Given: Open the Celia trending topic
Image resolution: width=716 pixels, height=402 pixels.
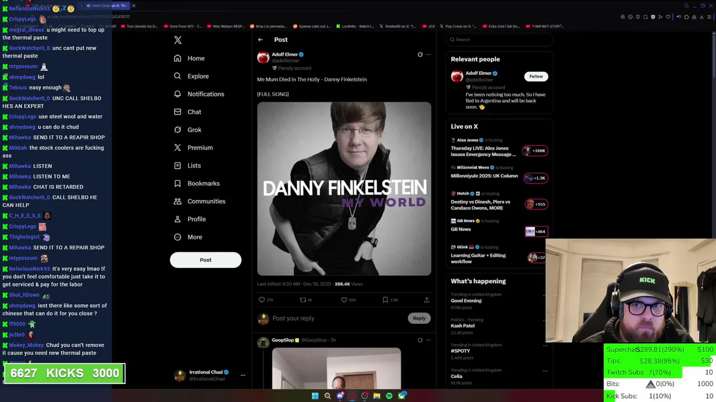Looking at the screenshot, I should 456,376.
